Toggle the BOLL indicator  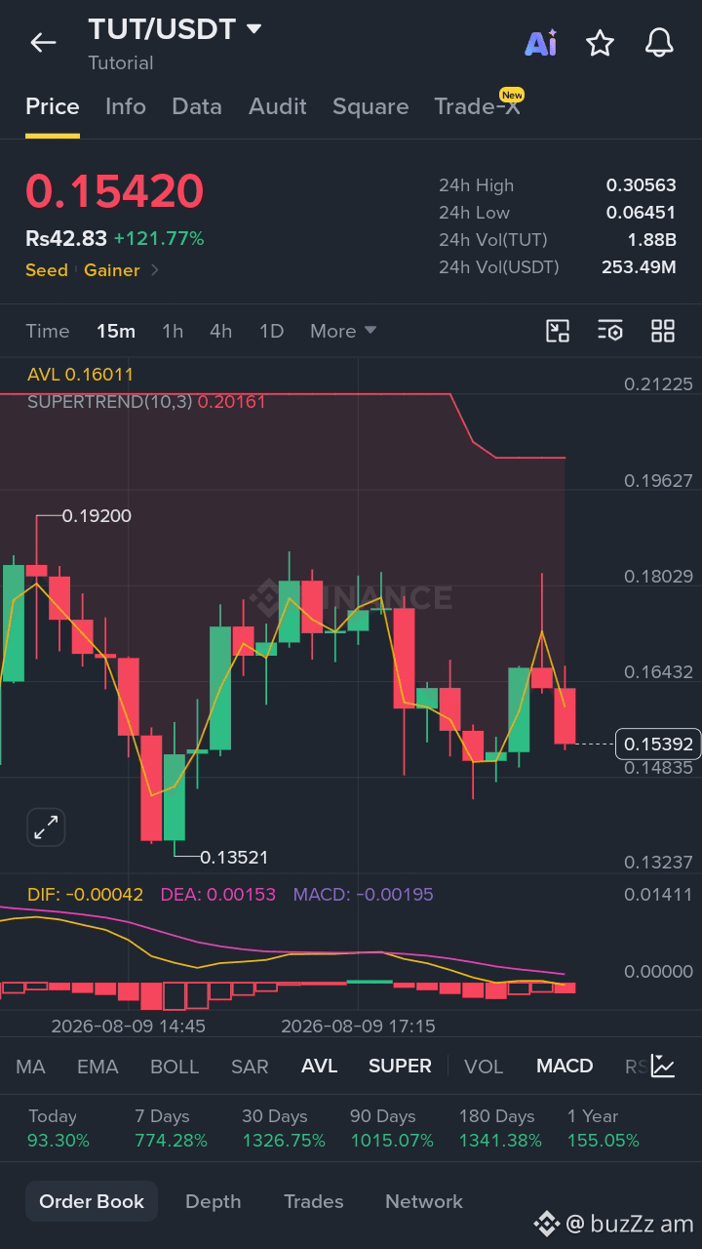175,1066
